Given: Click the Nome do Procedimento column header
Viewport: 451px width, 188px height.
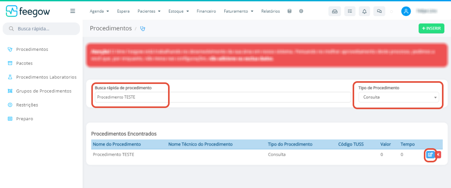Looking at the screenshot, I should [116, 144].
